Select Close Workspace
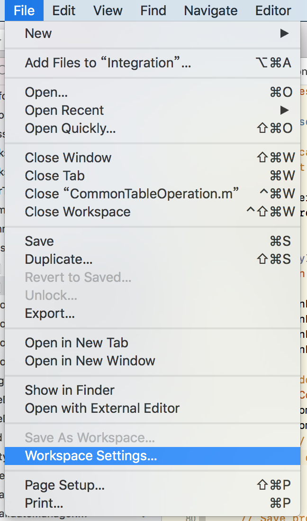 (x=78, y=212)
